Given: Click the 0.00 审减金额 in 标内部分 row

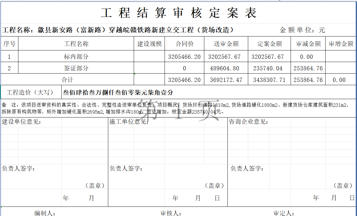Looking at the screenshot, I should [x=308, y=56].
